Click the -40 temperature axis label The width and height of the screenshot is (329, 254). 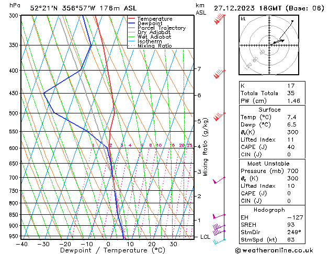[22, 244]
